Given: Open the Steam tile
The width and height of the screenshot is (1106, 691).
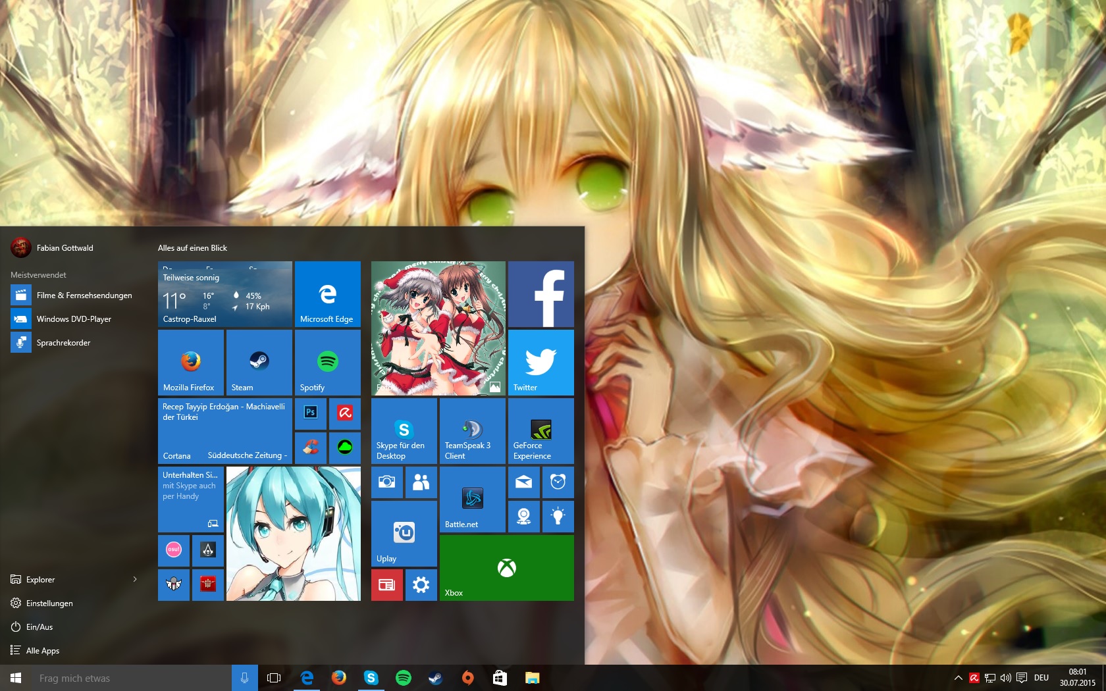Looking at the screenshot, I should coord(259,362).
